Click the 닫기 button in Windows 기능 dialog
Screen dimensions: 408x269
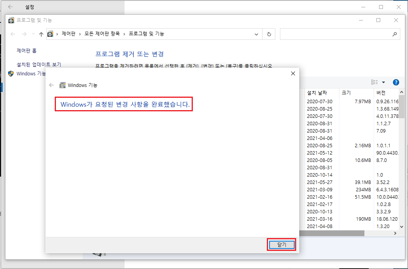pos(282,245)
